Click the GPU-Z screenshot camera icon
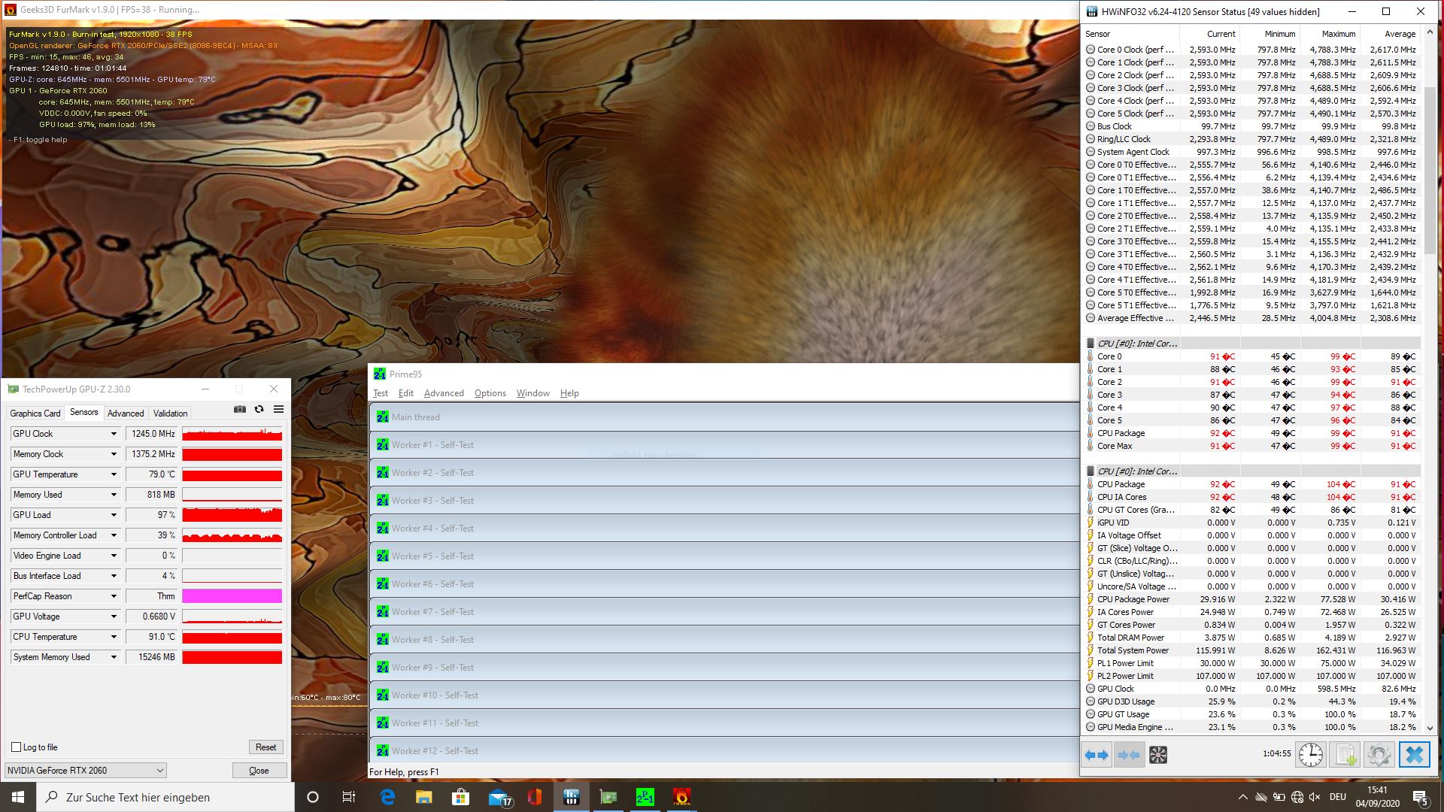The width and height of the screenshot is (1444, 812). (239, 409)
